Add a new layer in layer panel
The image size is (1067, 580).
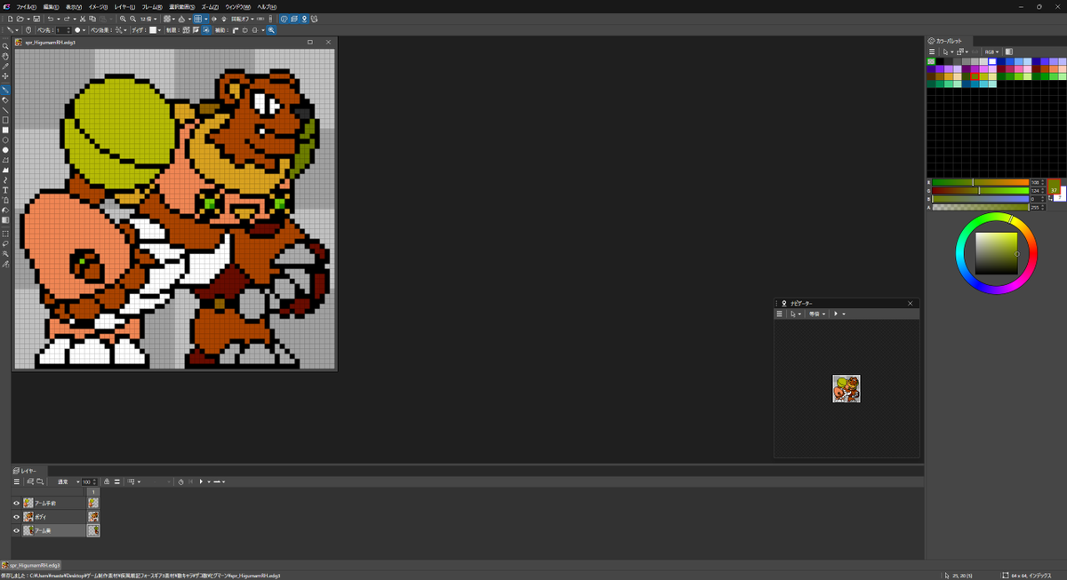coord(30,481)
